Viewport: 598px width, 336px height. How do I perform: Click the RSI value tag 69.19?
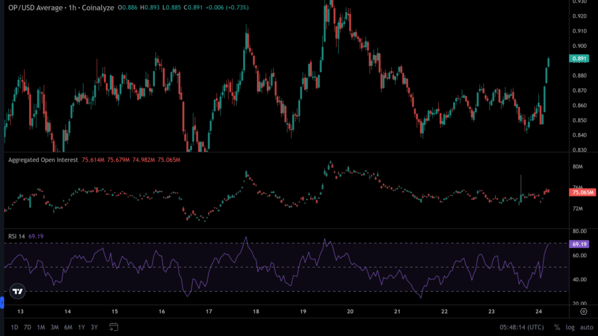[x=580, y=244]
